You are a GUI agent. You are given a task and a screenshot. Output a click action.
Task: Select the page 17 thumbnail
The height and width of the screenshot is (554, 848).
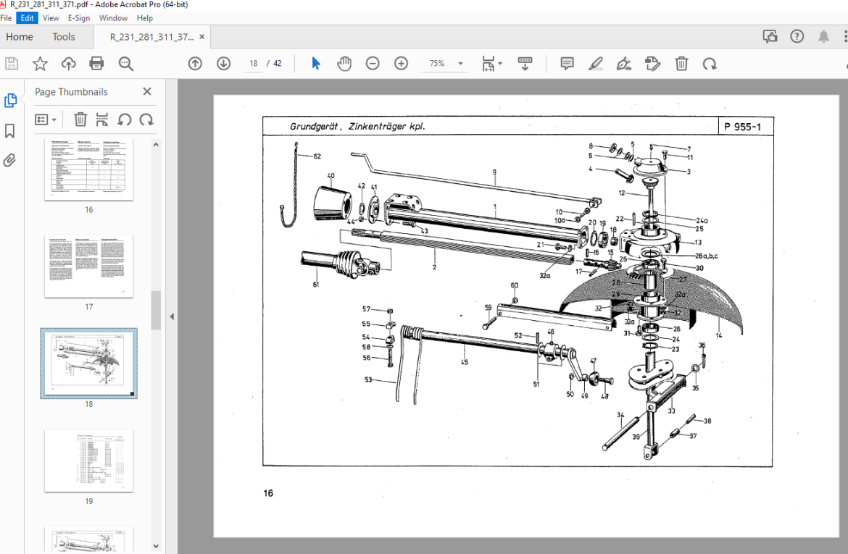(x=88, y=266)
